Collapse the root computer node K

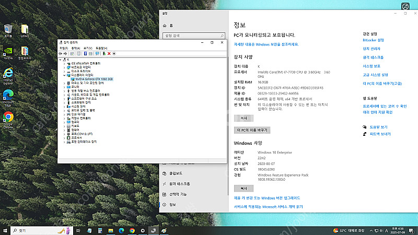pos(60,60)
